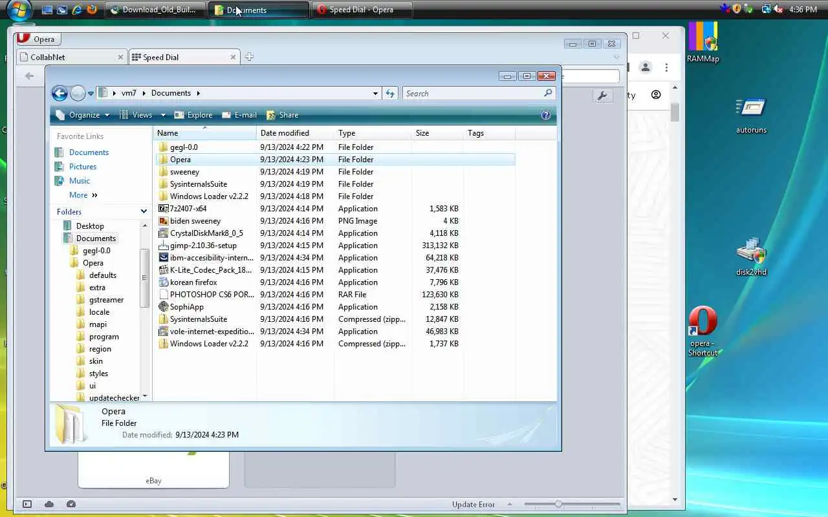Sort by the Size column header
828x517 pixels.
(438, 133)
